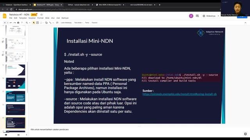
Task: Click the zoom magnifier icon
Action: (x=27, y=23)
